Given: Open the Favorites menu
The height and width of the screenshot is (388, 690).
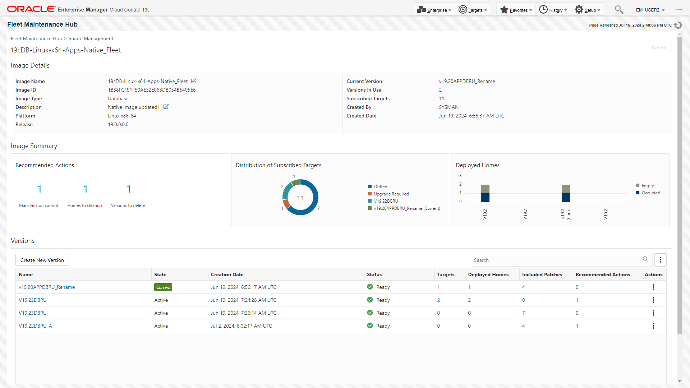Looking at the screenshot, I should [x=516, y=10].
